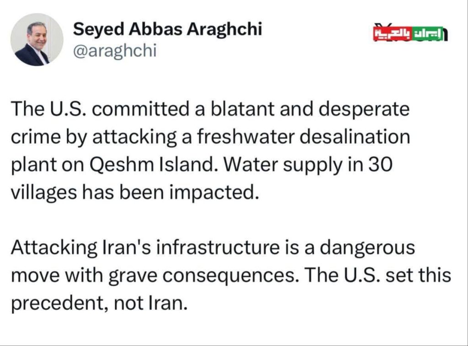Open Seyed Abbas Araghchi's profile photo
Screen dimensions: 468x346
click(x=37, y=40)
